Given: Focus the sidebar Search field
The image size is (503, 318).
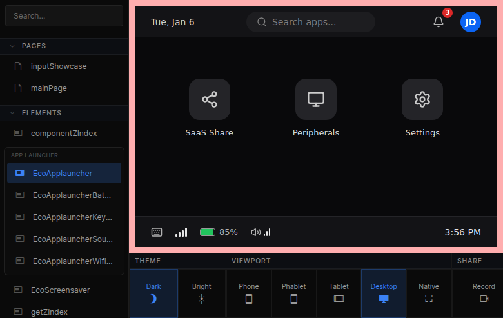Looking at the screenshot, I should (64, 16).
